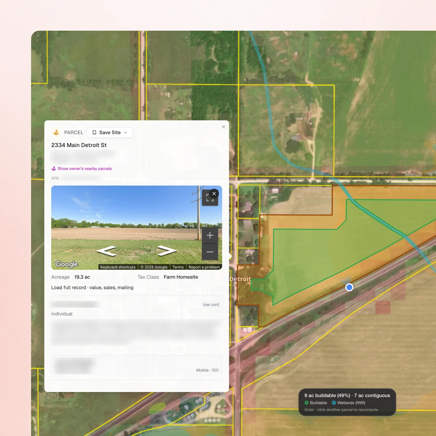The width and height of the screenshot is (436, 436).
Task: Click the bookmark icon in Save Site
Action: tap(94, 133)
